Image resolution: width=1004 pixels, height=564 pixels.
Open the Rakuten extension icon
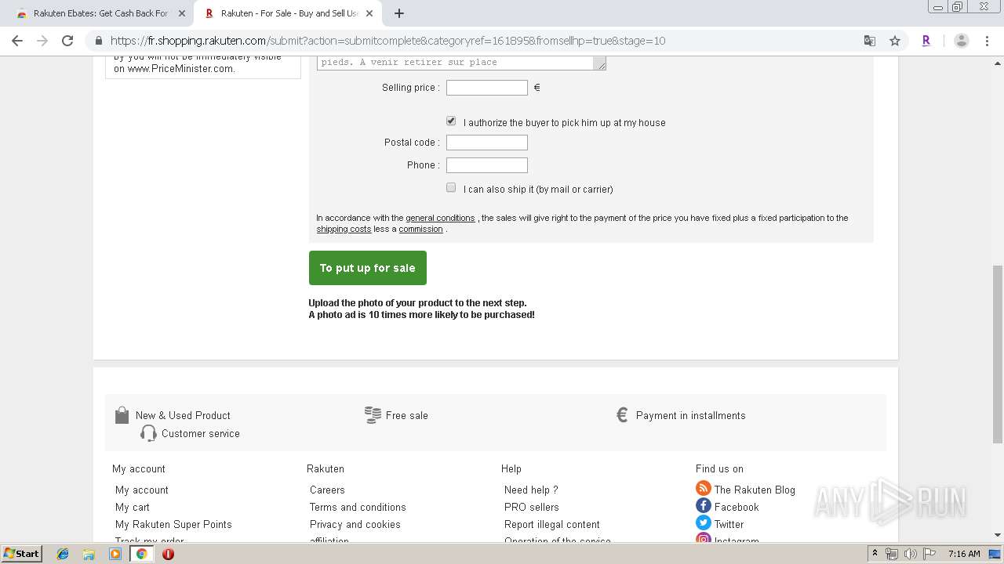[x=926, y=41]
